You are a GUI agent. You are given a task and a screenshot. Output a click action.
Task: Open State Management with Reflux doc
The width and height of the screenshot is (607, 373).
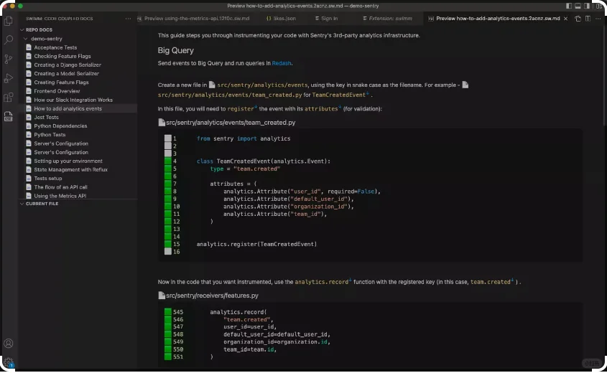pyautogui.click(x=71, y=170)
